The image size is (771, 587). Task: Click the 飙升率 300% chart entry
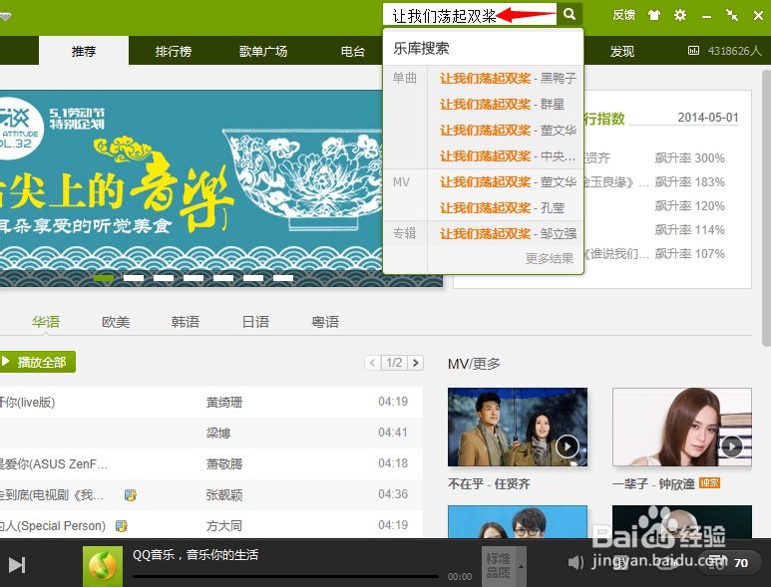[x=690, y=158]
